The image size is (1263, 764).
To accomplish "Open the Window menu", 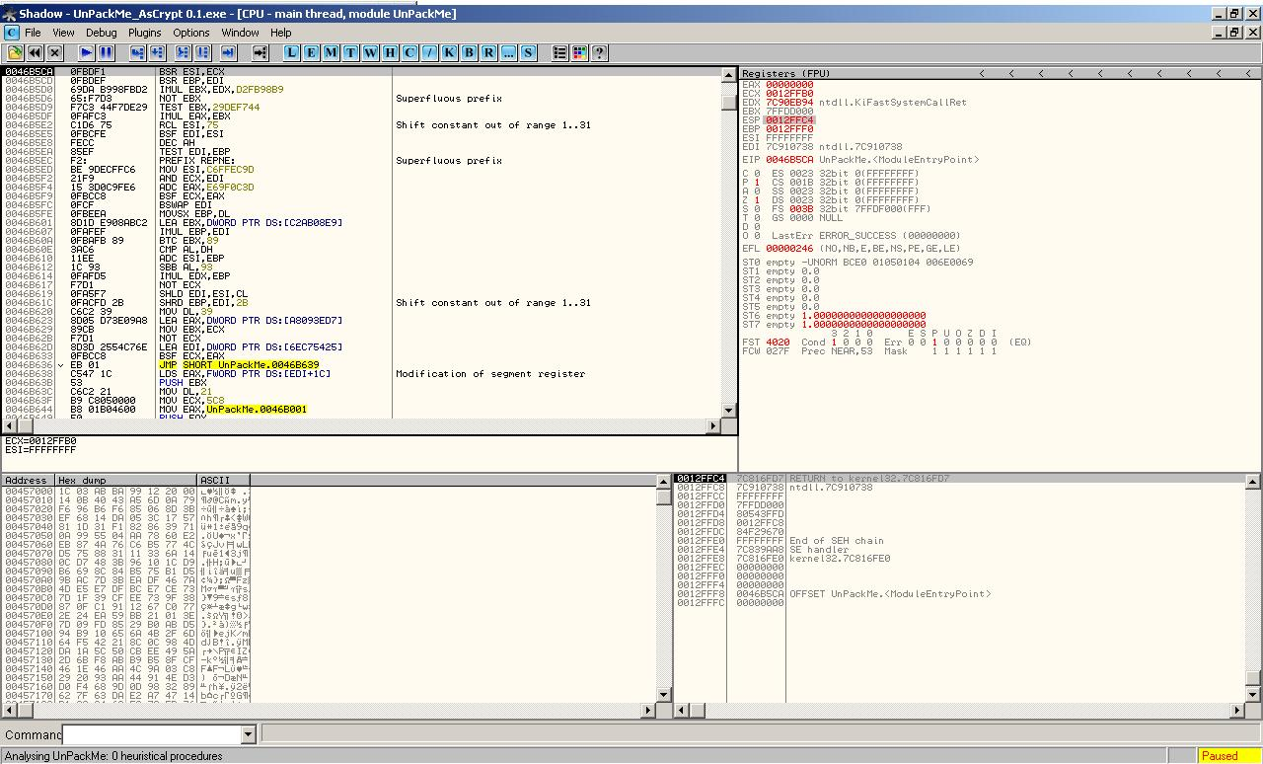I will pos(240,33).
